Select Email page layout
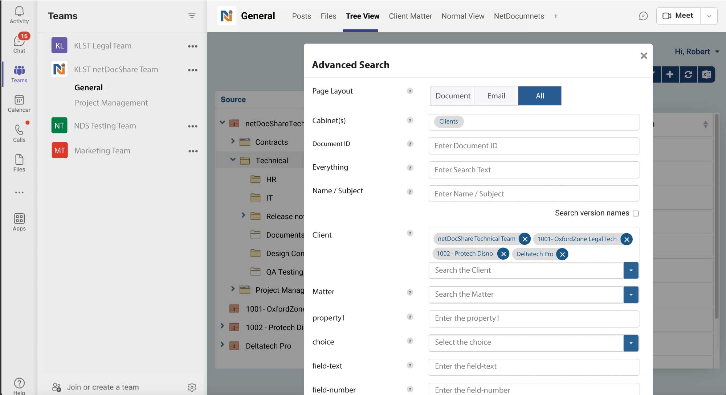726x395 pixels. 496,96
